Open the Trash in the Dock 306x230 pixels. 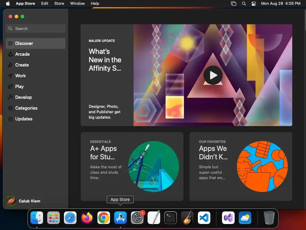coord(269,218)
